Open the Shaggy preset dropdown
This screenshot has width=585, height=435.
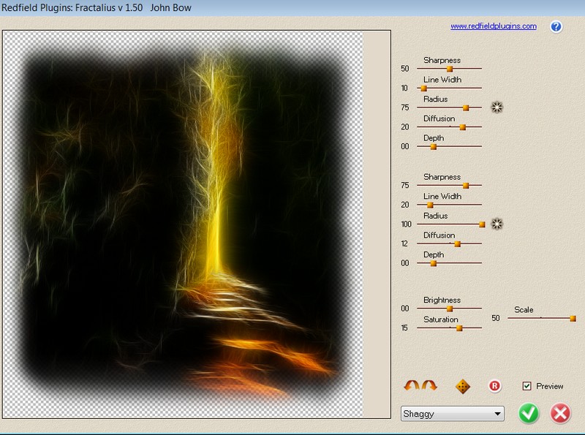pos(452,414)
